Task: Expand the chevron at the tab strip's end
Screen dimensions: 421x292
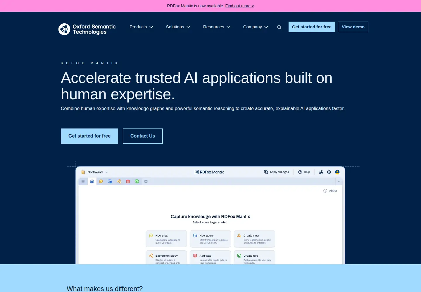Action: (x=339, y=181)
